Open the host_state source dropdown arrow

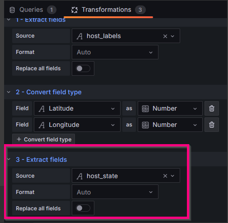pyautogui.click(x=172, y=176)
